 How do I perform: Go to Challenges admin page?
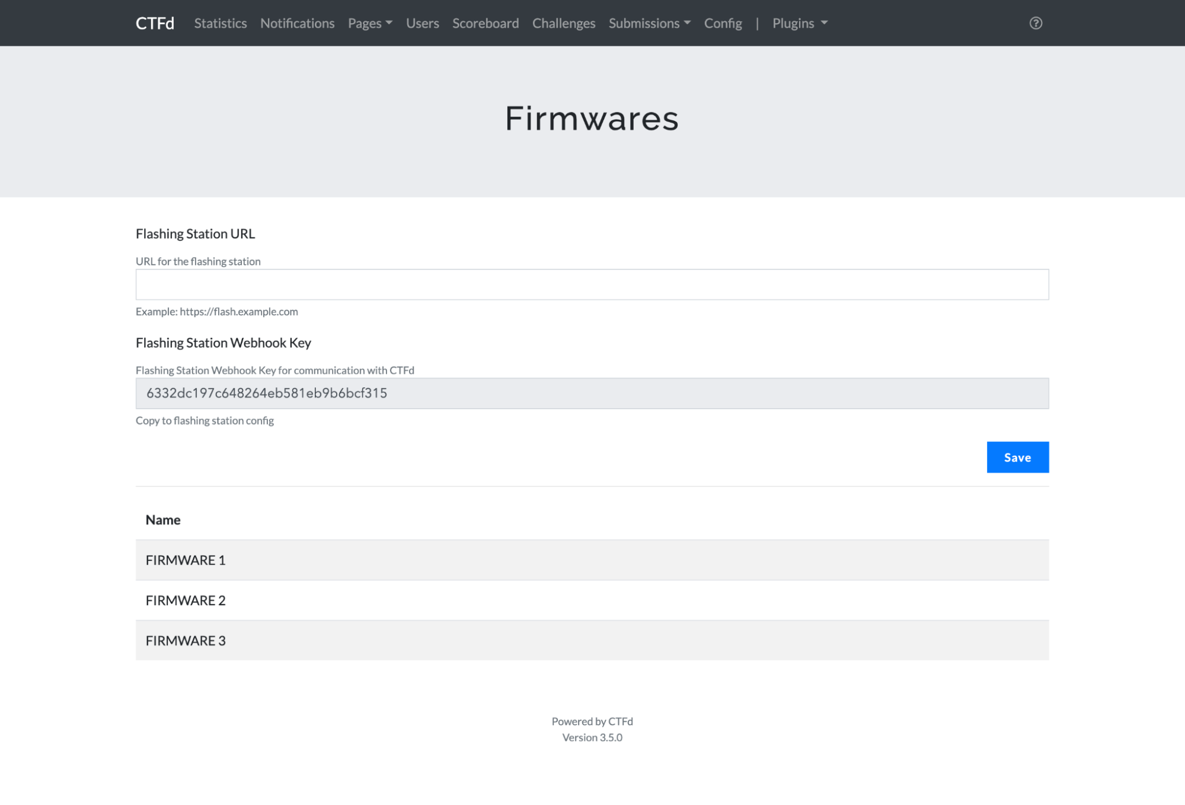click(x=563, y=23)
